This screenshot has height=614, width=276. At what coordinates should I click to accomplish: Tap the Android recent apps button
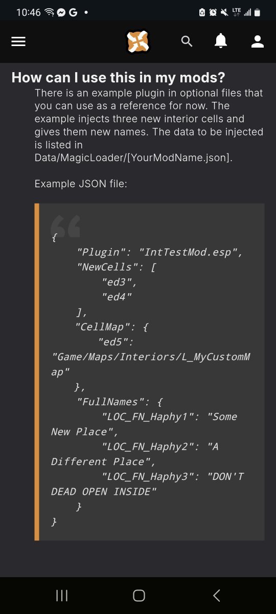pos(62,595)
